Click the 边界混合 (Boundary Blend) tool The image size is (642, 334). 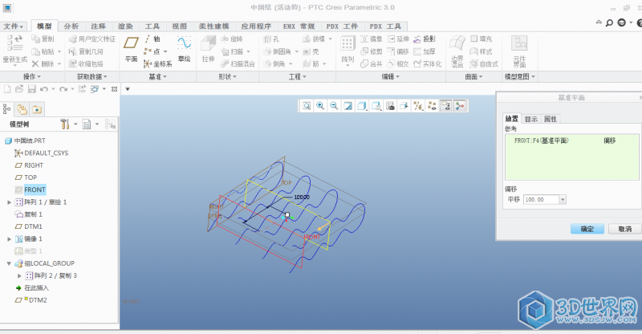(x=457, y=47)
